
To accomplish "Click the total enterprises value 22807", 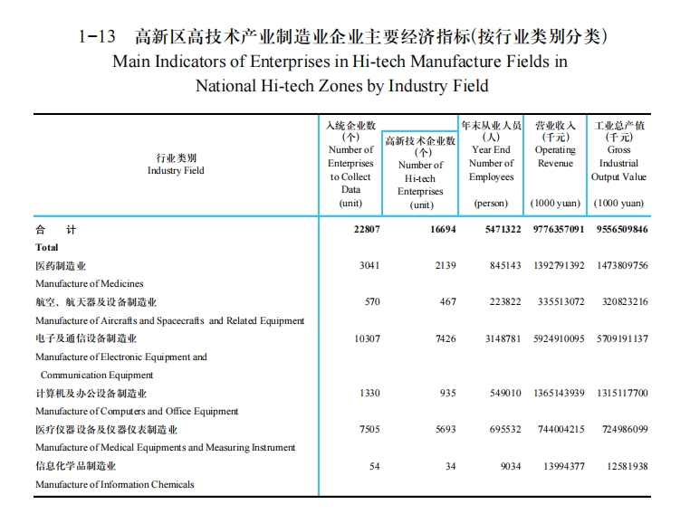I will coord(367,230).
